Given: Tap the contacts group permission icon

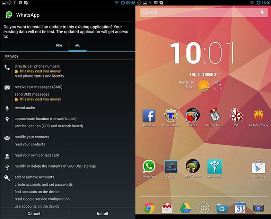Looking at the screenshot, I should [7, 138].
